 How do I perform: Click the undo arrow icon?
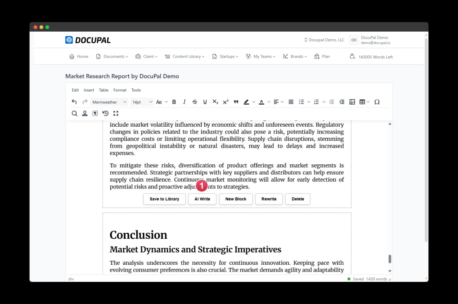click(x=74, y=102)
